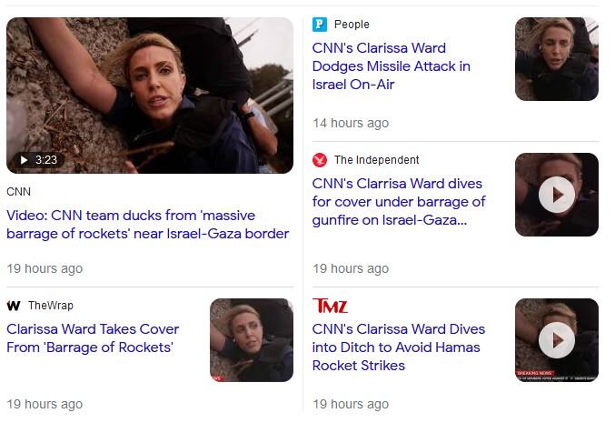Click the TMZ red logo
The height and width of the screenshot is (423, 615).
(330, 306)
